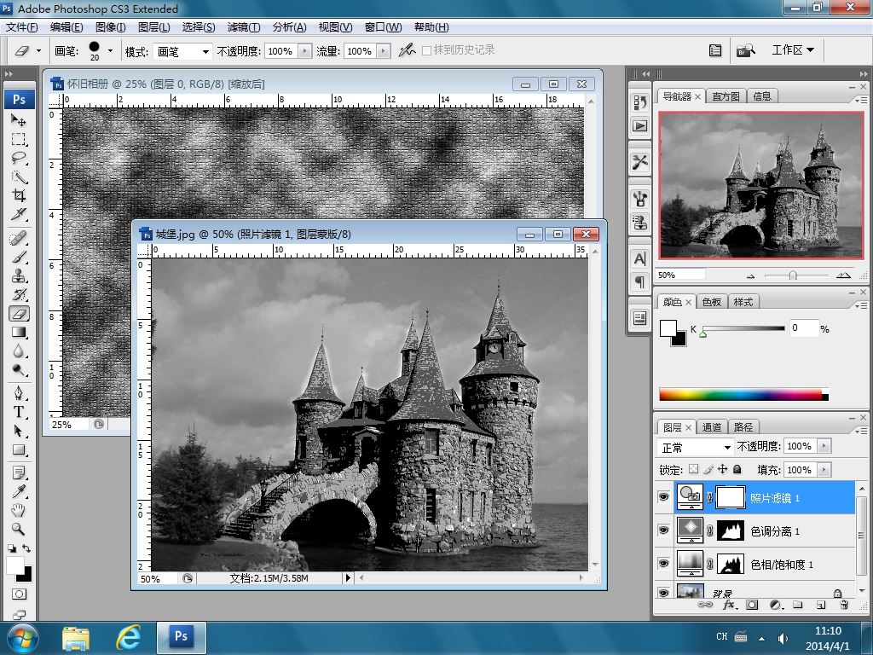Click the color spectrum ramp
873x655 pixels.
click(x=743, y=394)
